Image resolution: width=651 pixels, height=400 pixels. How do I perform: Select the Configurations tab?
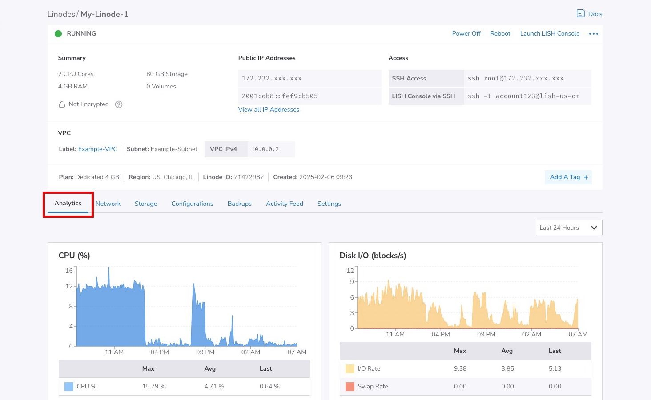point(192,204)
